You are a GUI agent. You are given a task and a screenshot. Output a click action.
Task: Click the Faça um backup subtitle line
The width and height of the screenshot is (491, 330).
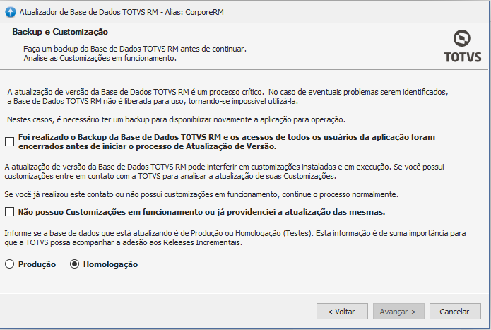135,49
